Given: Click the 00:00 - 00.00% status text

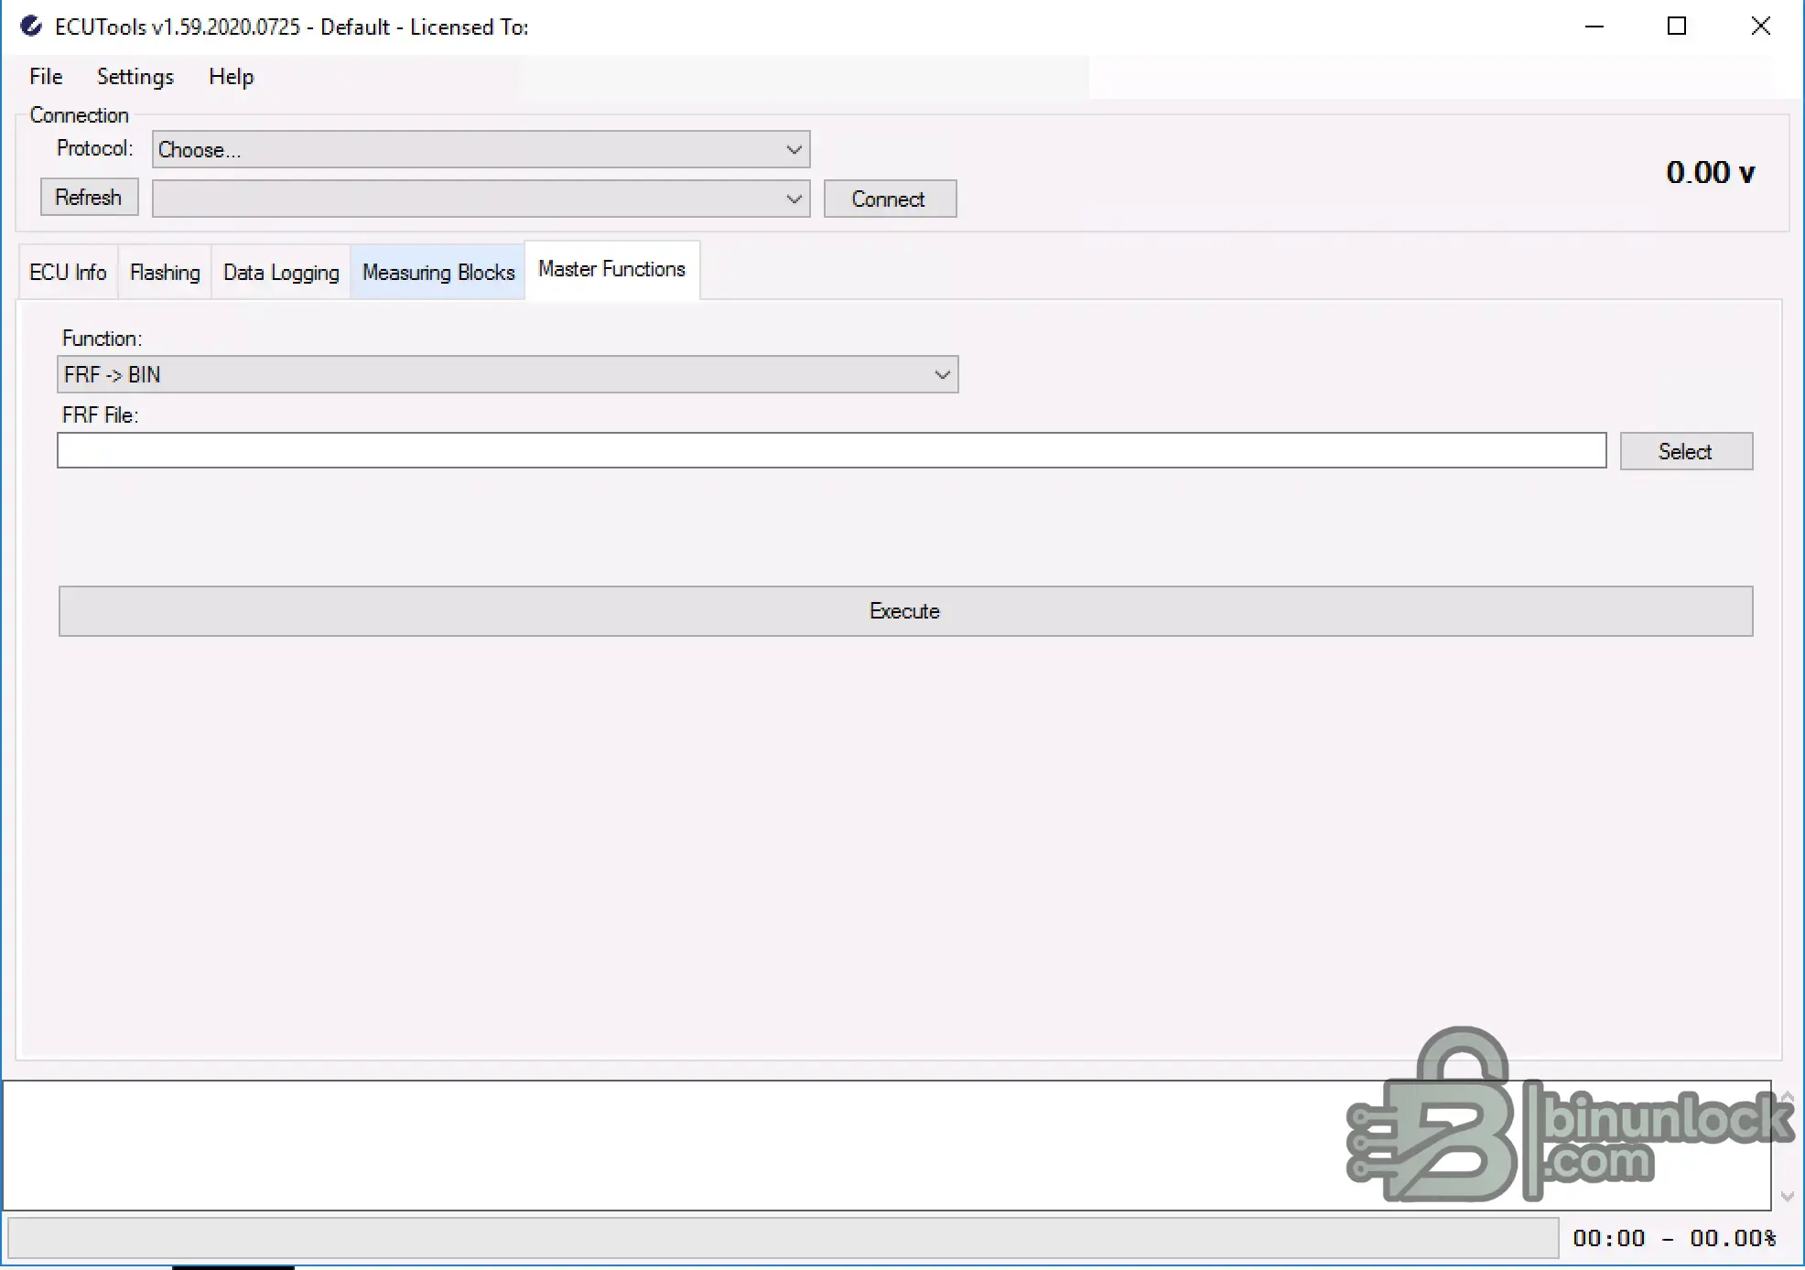Looking at the screenshot, I should pyautogui.click(x=1674, y=1238).
